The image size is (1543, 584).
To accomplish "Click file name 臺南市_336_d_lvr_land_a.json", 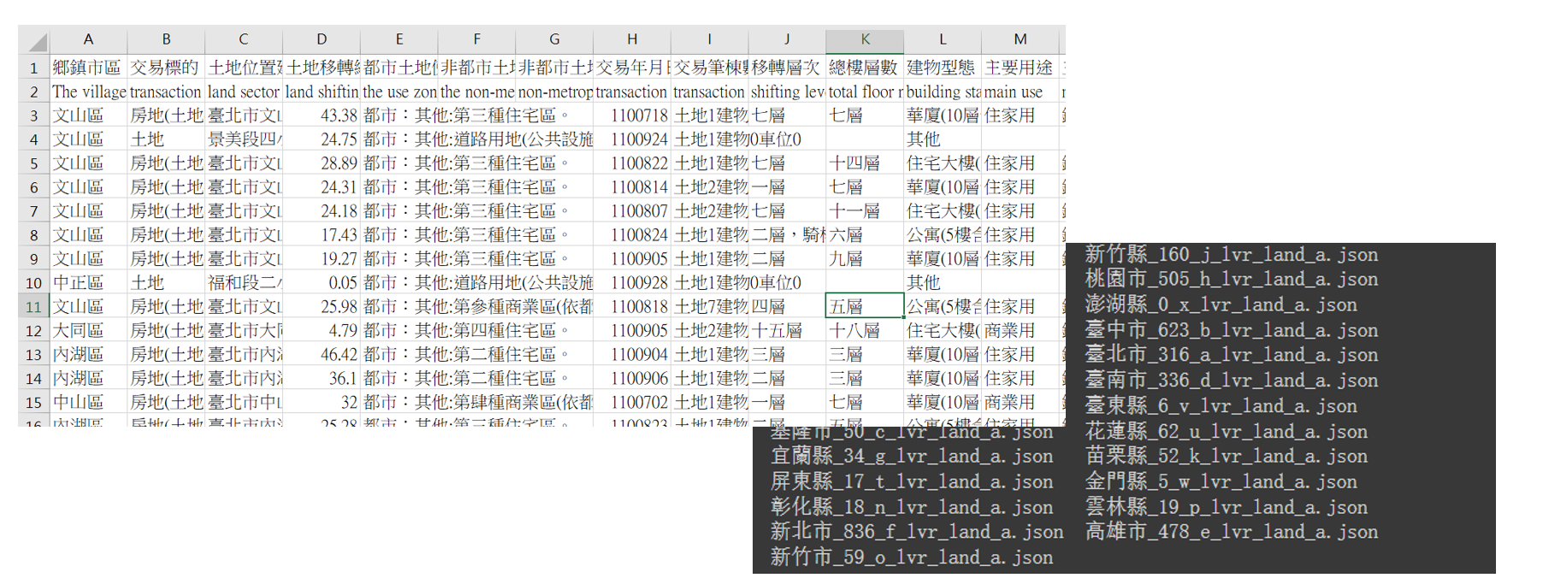I will tap(1232, 381).
